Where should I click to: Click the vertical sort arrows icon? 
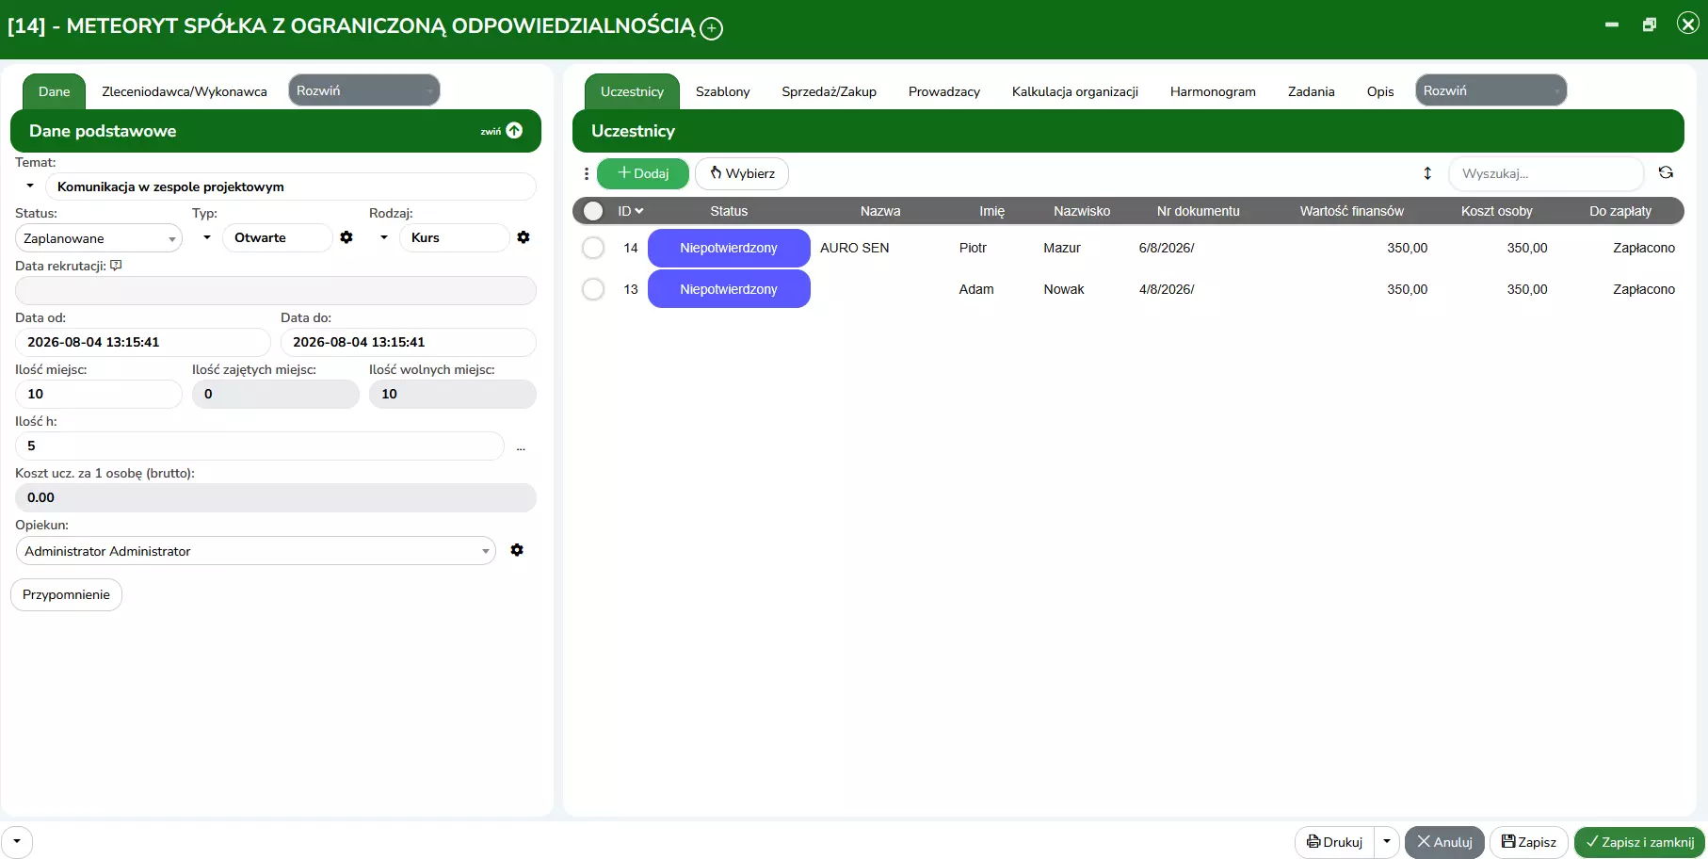point(1427,173)
